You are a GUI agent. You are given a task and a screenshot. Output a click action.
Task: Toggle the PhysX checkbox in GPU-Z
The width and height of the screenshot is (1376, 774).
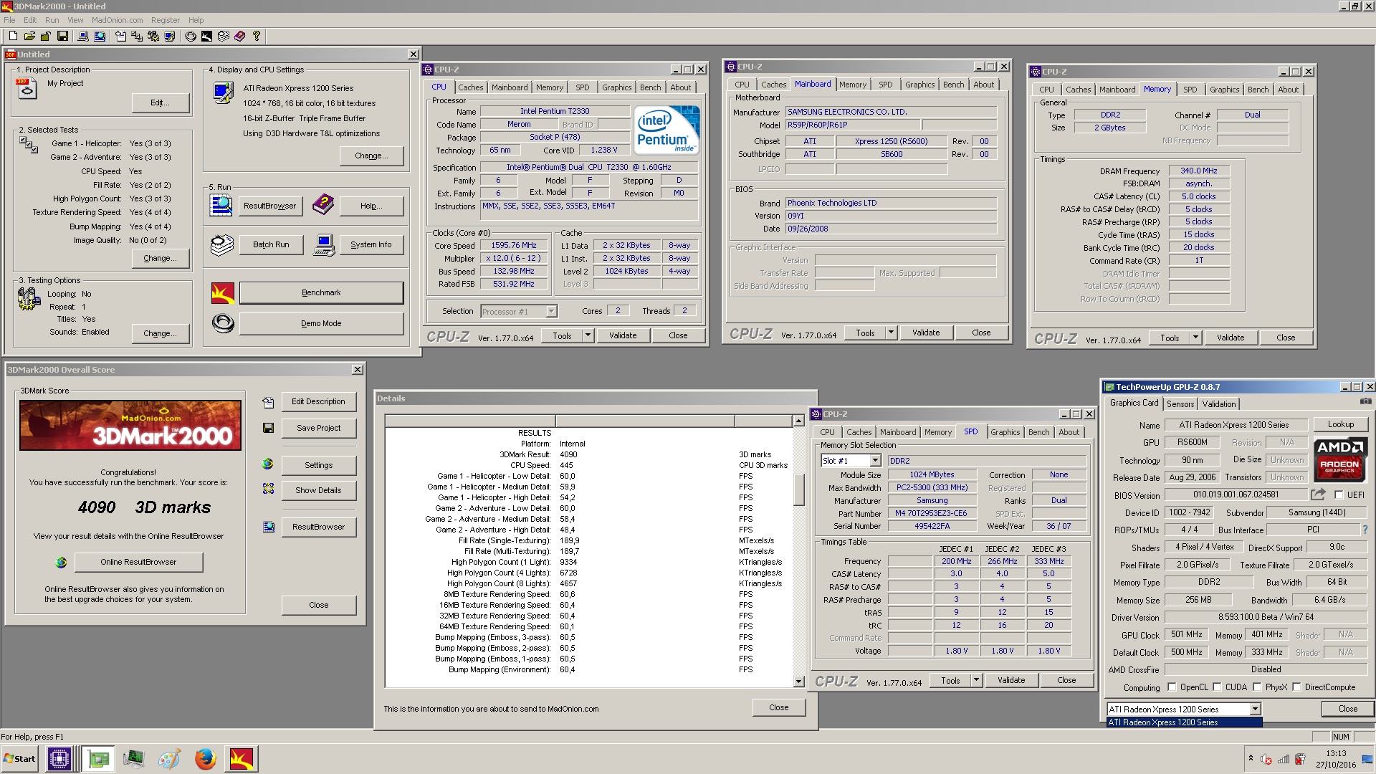pyautogui.click(x=1257, y=687)
